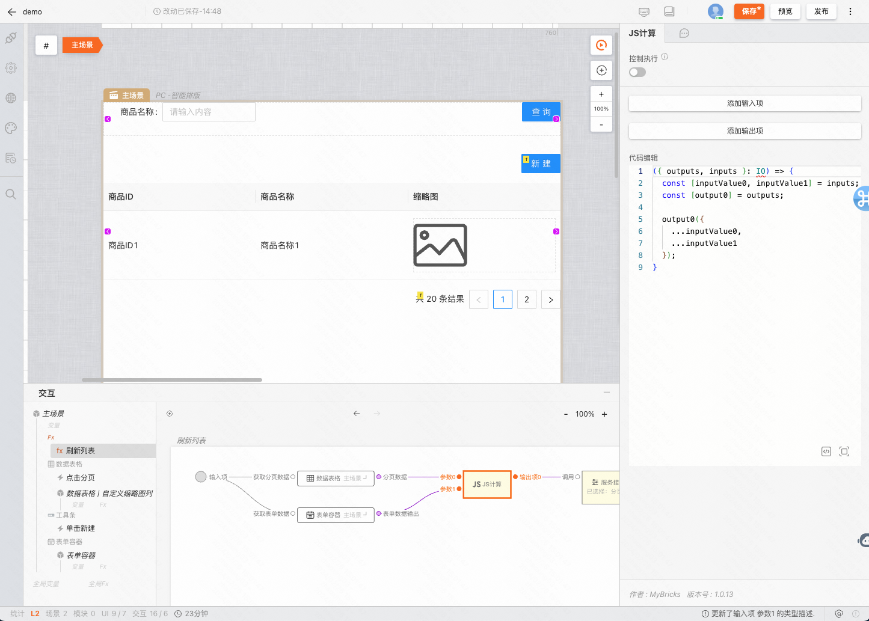Go to pagination page 2

click(x=527, y=299)
